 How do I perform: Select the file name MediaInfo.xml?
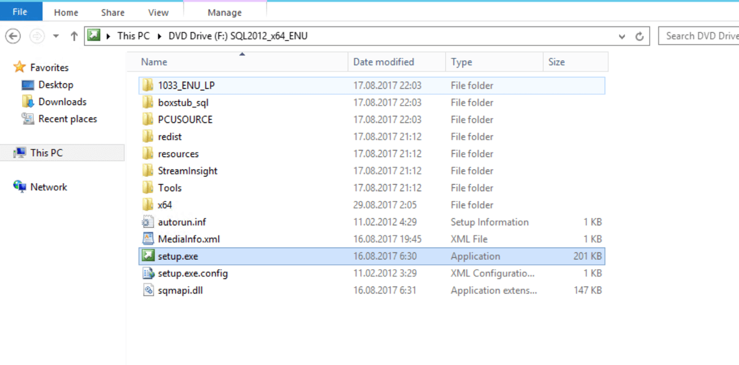tap(188, 239)
